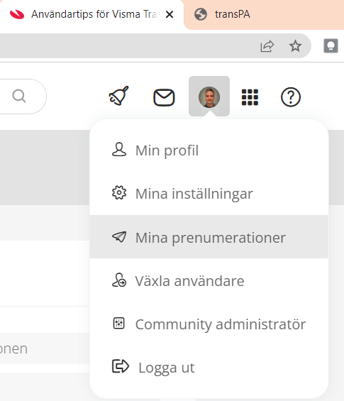344x401 pixels.
Task: Choose Mina prenumerationer menu item
Action: 209,237
